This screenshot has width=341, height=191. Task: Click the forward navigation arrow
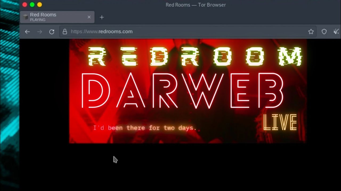click(x=40, y=32)
